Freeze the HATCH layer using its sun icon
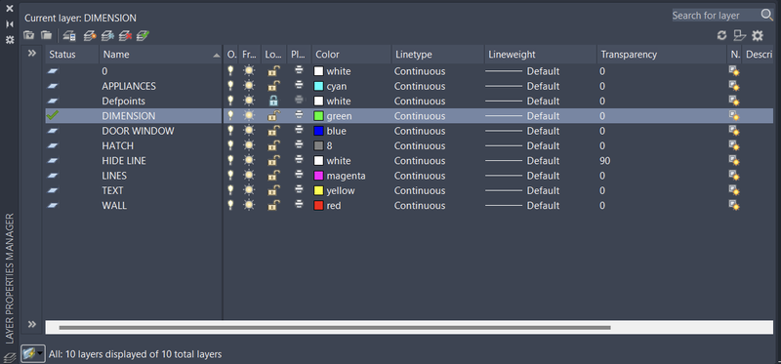 pyautogui.click(x=249, y=146)
